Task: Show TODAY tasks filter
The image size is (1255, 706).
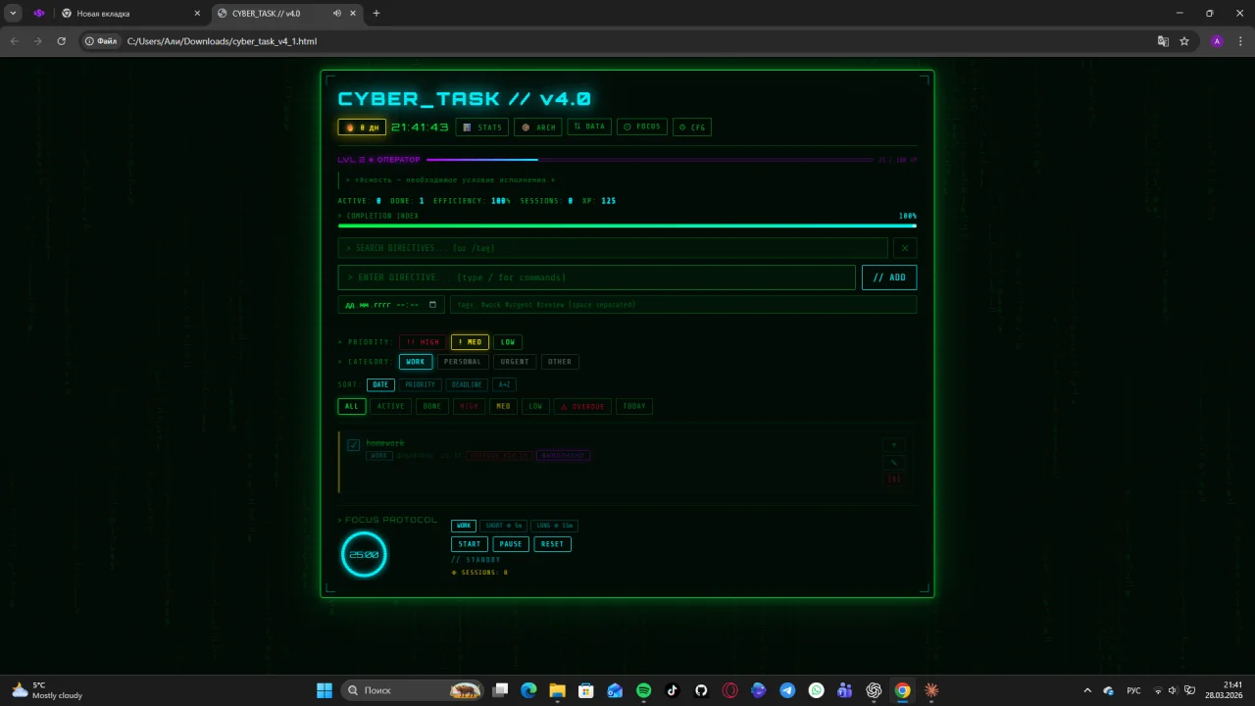Action: click(x=634, y=406)
